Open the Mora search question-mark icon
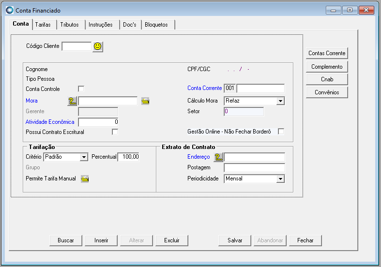 pyautogui.click(x=72, y=101)
